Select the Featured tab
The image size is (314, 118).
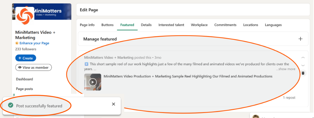127,25
